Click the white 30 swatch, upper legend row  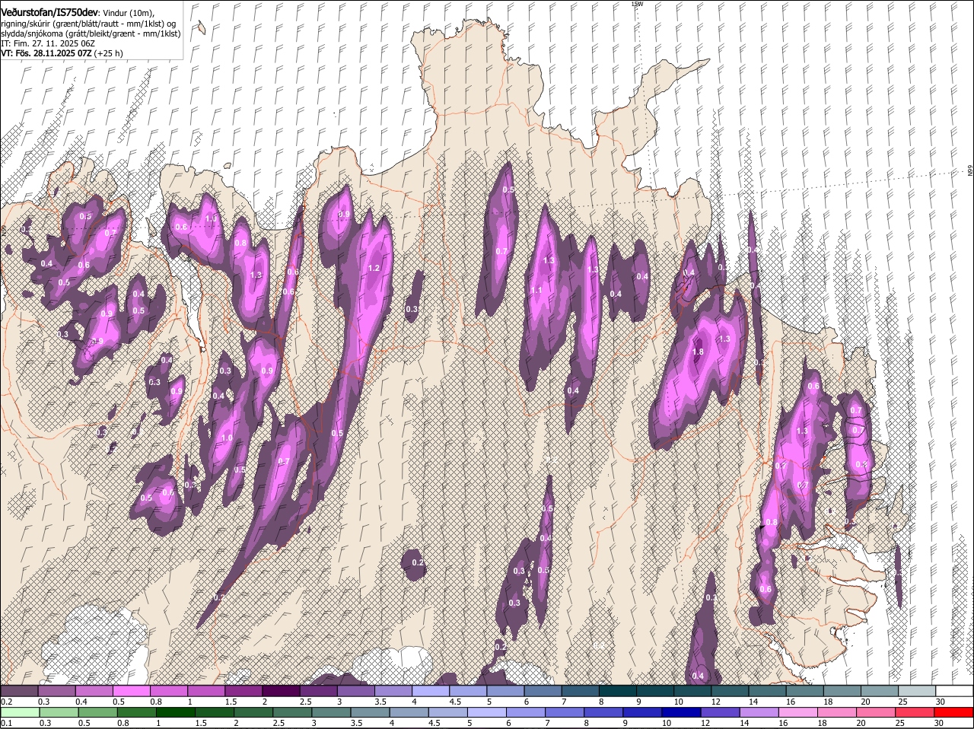click(x=954, y=691)
